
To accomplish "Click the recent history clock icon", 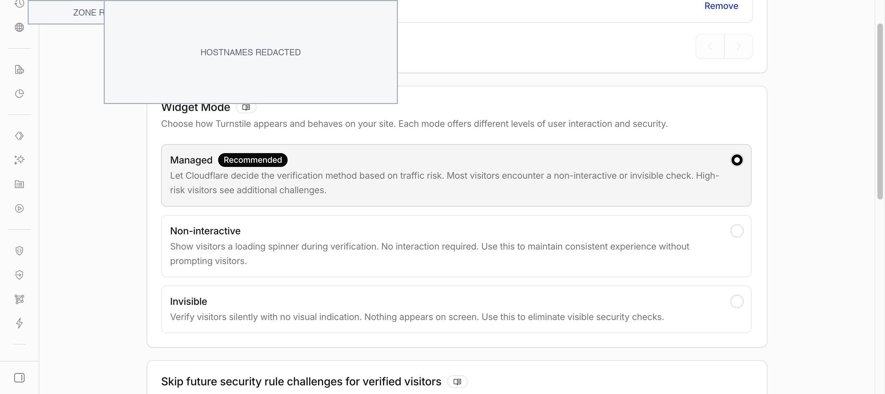I will click(19, 4).
